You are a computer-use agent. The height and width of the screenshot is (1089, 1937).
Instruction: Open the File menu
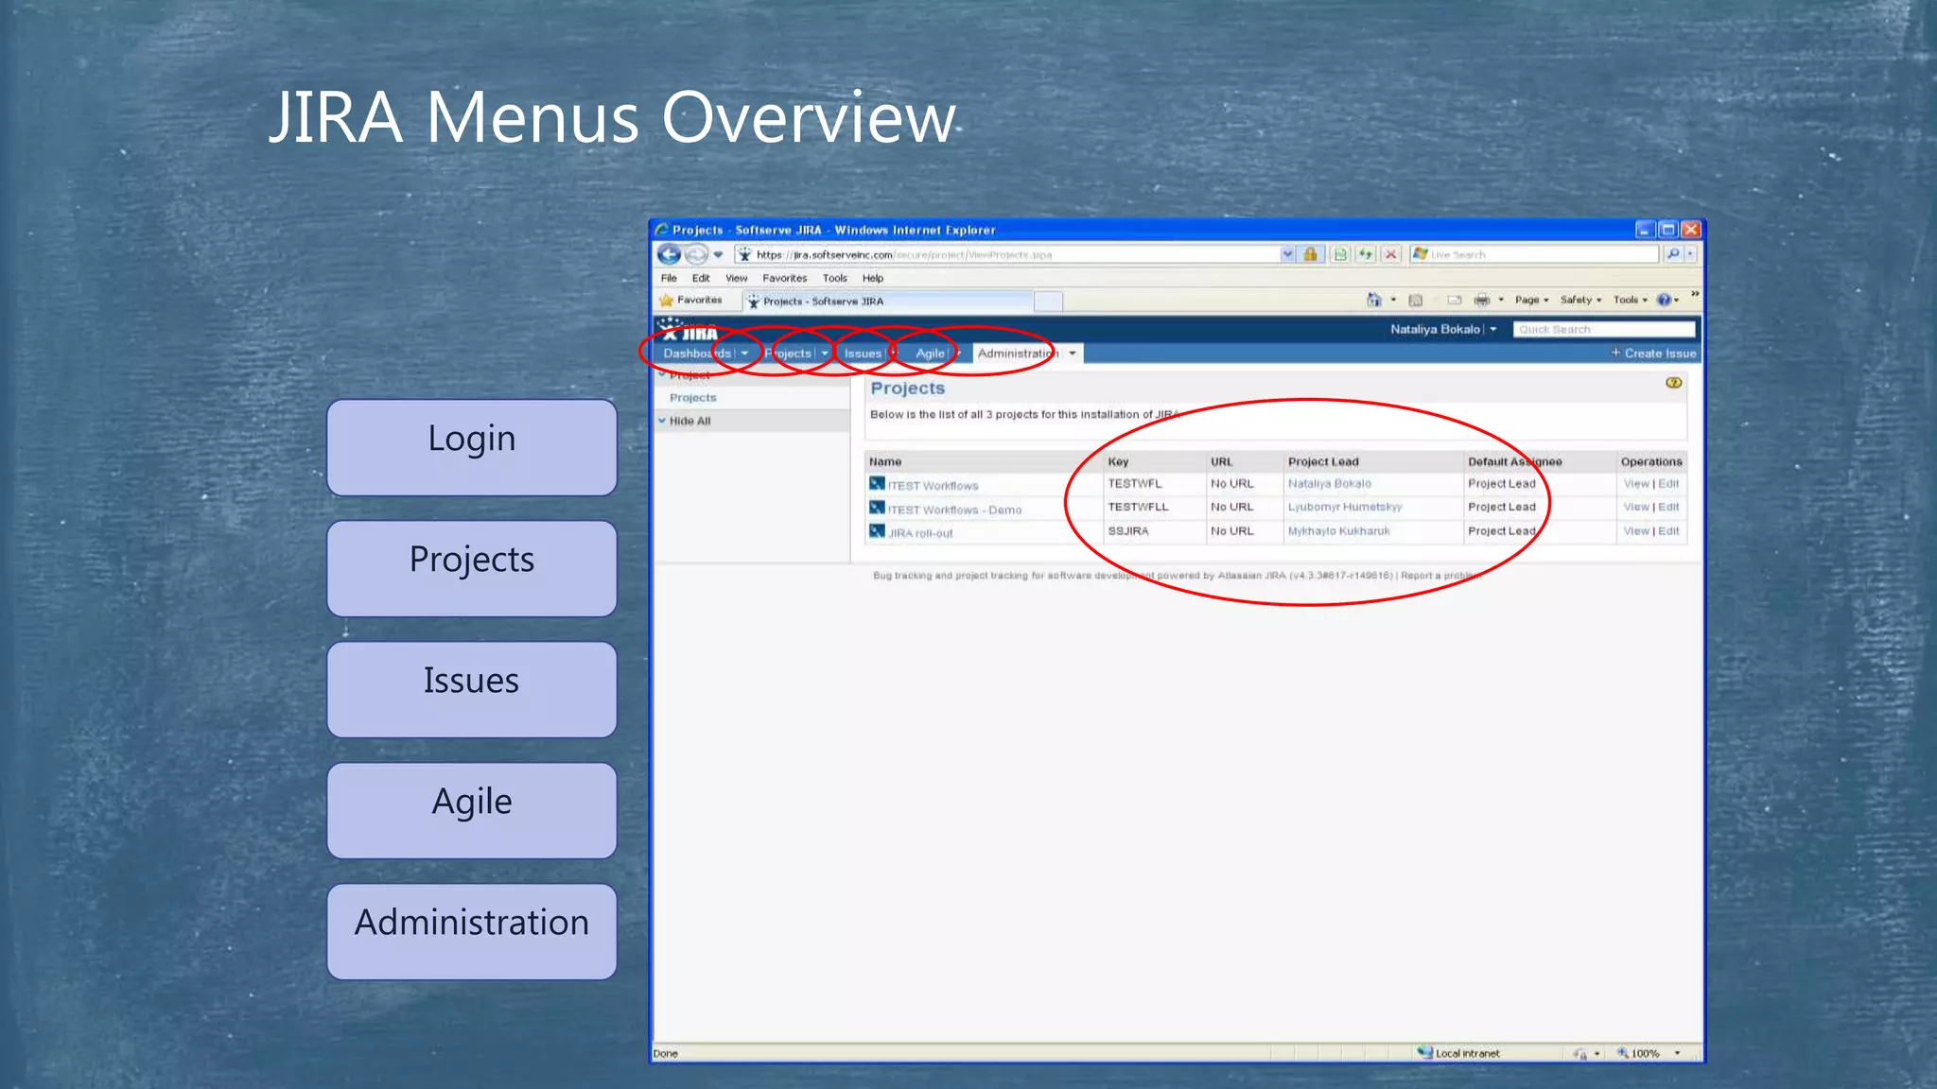[669, 278]
